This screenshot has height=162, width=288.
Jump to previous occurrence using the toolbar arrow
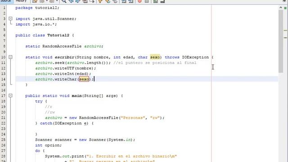pyautogui.click(x=71, y=1)
